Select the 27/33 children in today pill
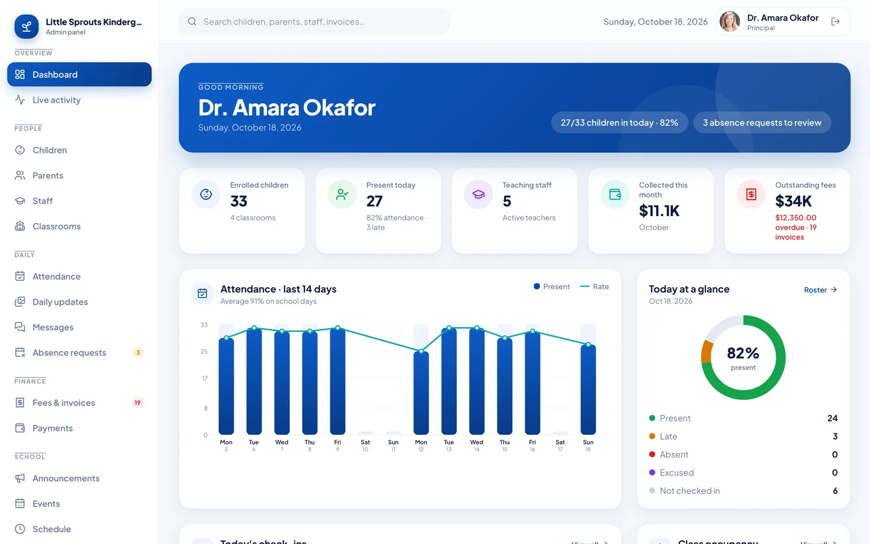 tap(619, 122)
